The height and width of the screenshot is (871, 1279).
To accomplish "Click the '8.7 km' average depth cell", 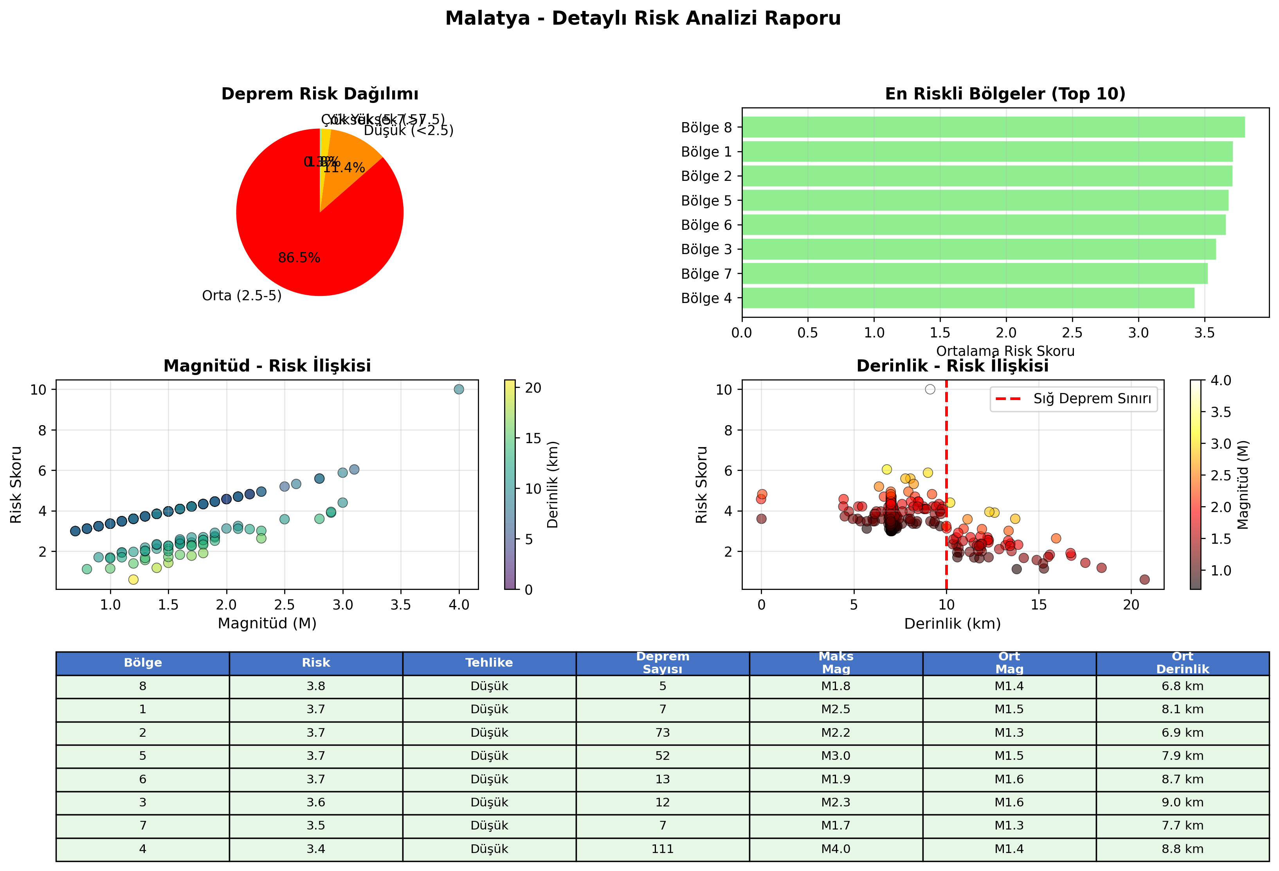I will [1183, 780].
